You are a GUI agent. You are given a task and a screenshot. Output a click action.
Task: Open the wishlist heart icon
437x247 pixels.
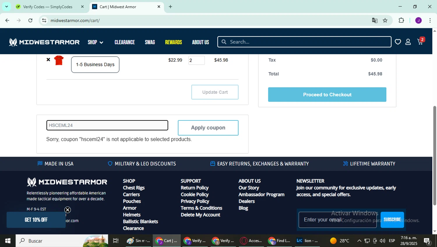click(398, 42)
